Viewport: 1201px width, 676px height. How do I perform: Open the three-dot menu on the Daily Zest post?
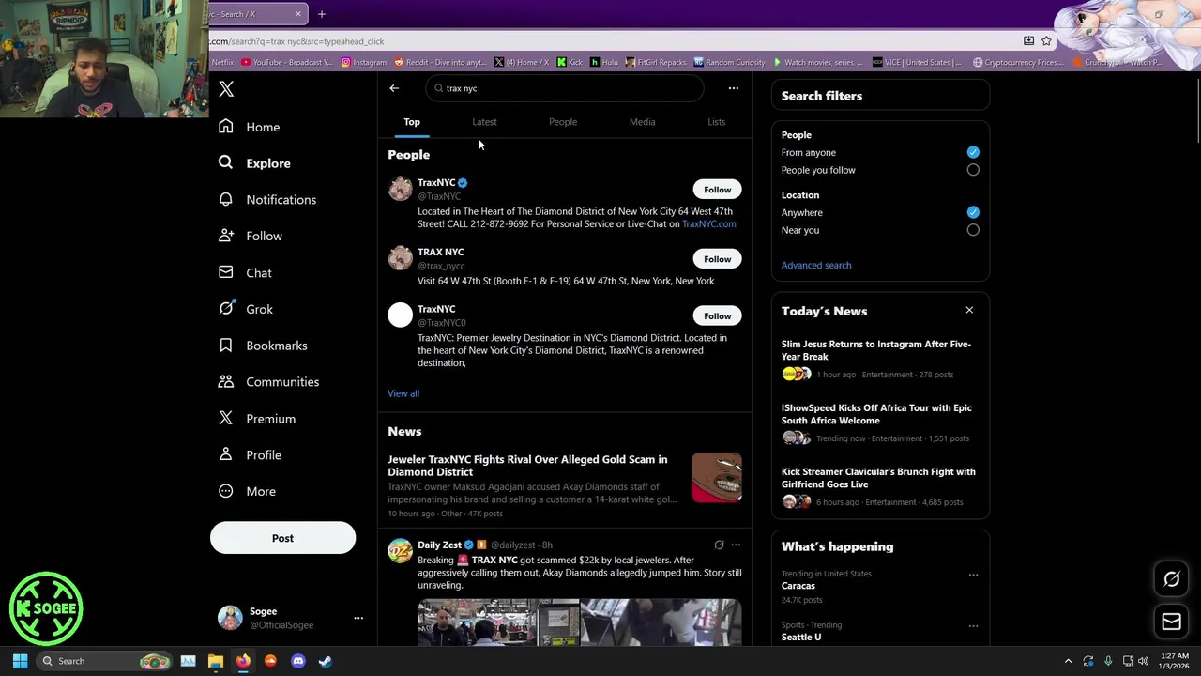(x=736, y=545)
